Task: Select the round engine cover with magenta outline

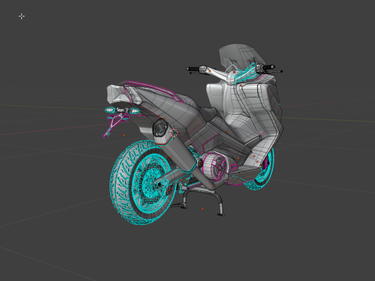Action: 215,166
